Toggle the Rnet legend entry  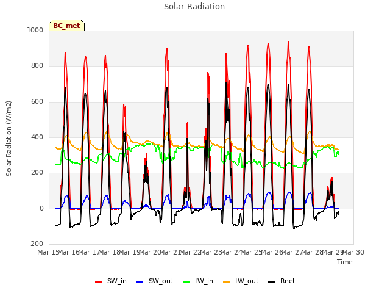[282, 281]
